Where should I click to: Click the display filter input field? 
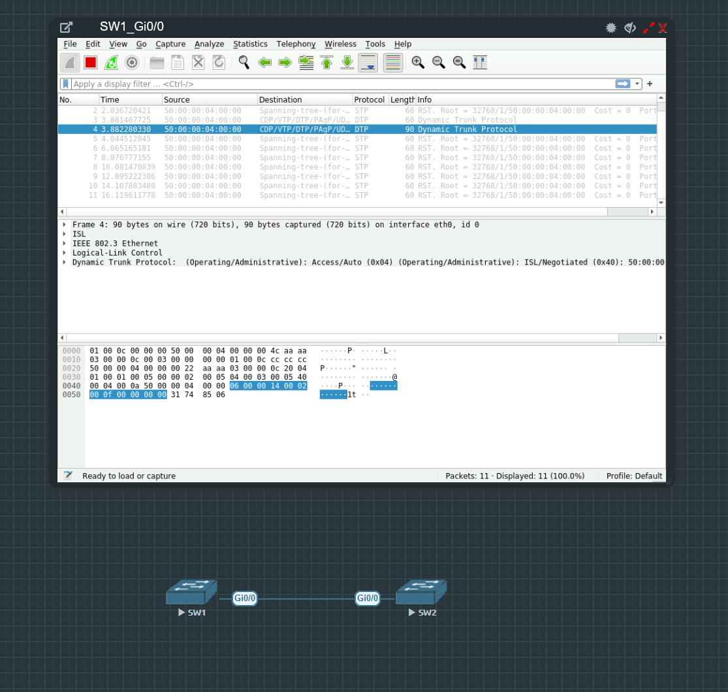tap(340, 84)
